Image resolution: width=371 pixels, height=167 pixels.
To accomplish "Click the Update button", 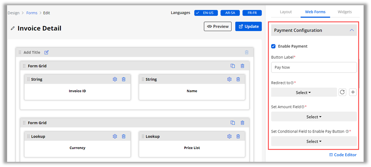I will 248,27.
